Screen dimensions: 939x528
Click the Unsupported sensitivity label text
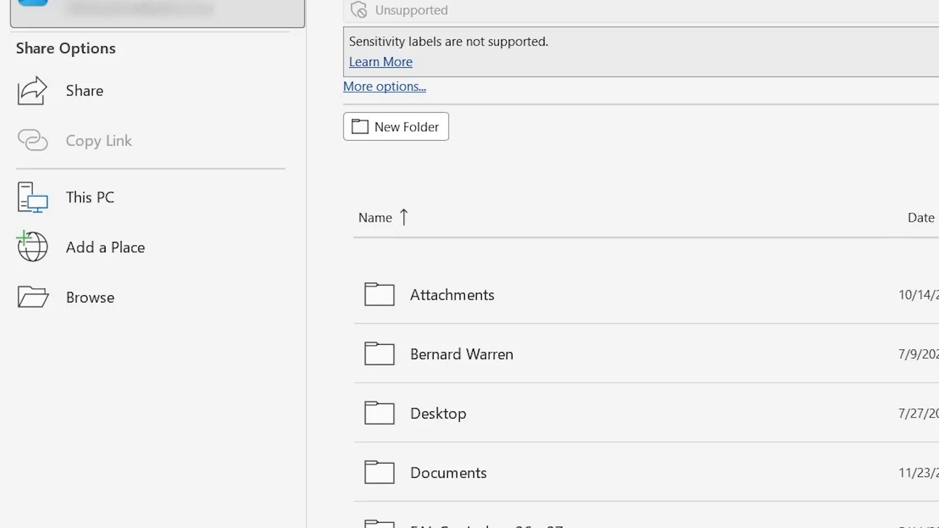(411, 10)
